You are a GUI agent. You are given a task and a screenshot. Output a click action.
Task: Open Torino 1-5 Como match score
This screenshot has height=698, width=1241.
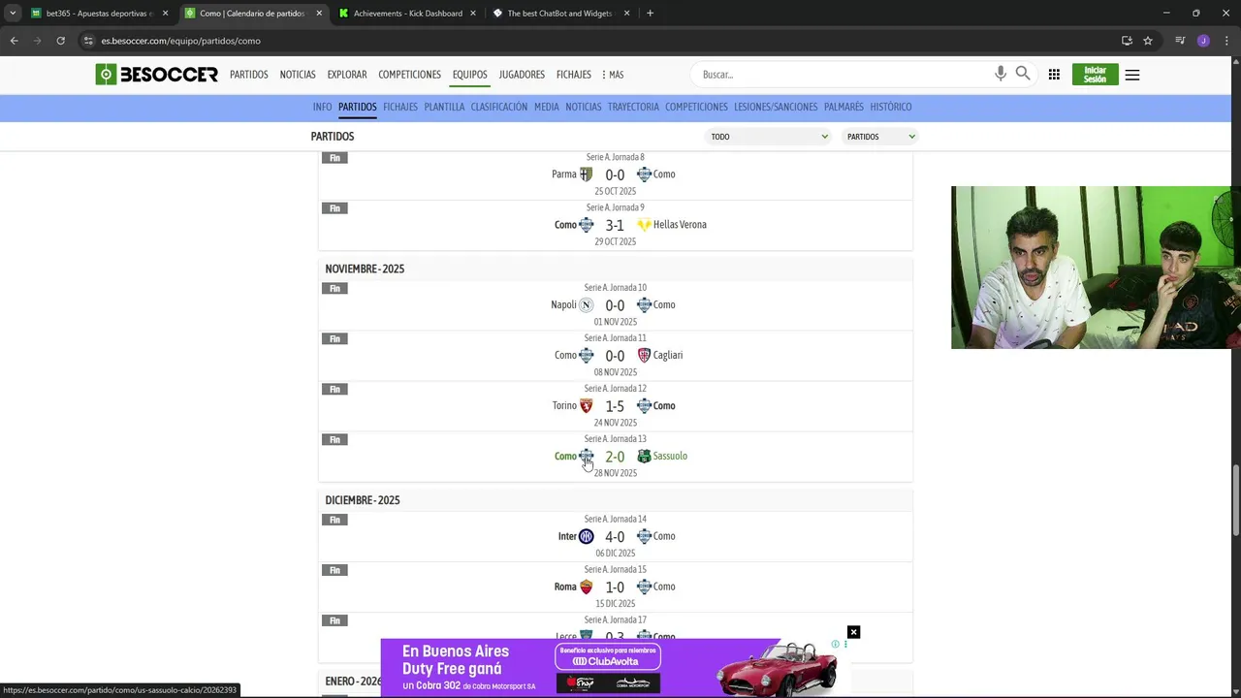pos(615,406)
